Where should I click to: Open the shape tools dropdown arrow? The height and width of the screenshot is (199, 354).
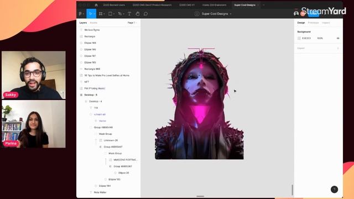pos(114,14)
